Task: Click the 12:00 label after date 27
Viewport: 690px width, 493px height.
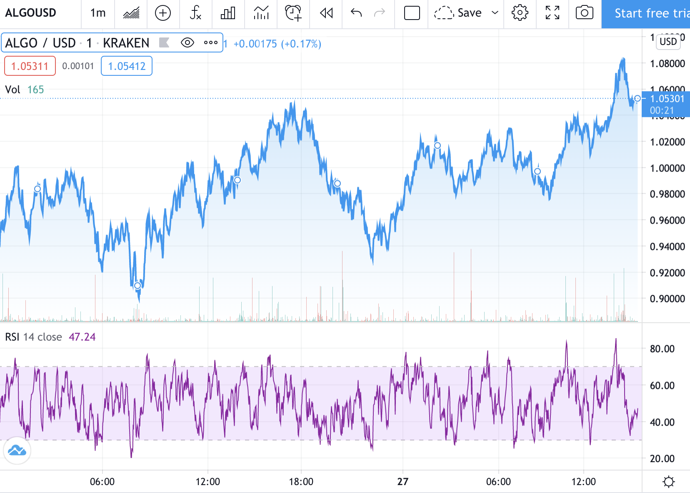Action: point(583,482)
